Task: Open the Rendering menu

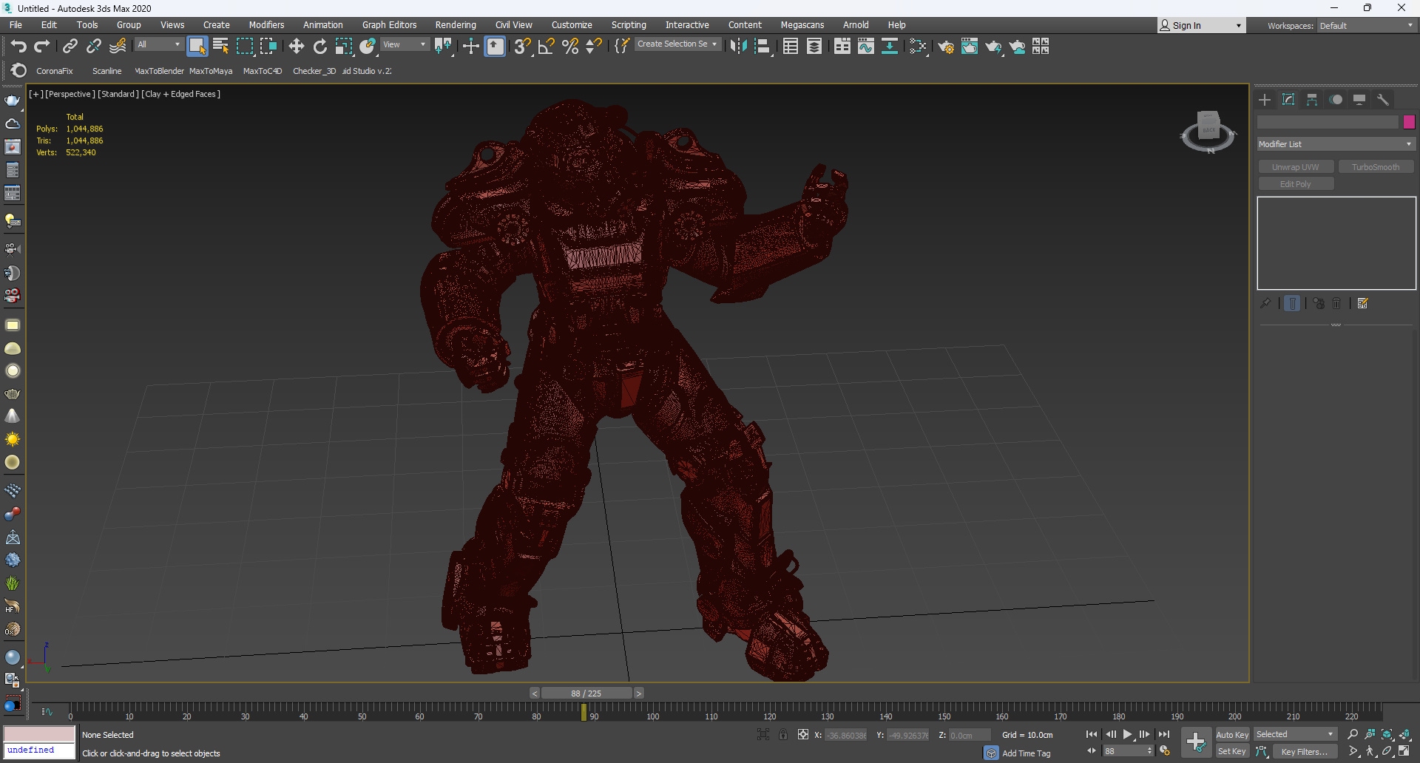Action: click(456, 25)
